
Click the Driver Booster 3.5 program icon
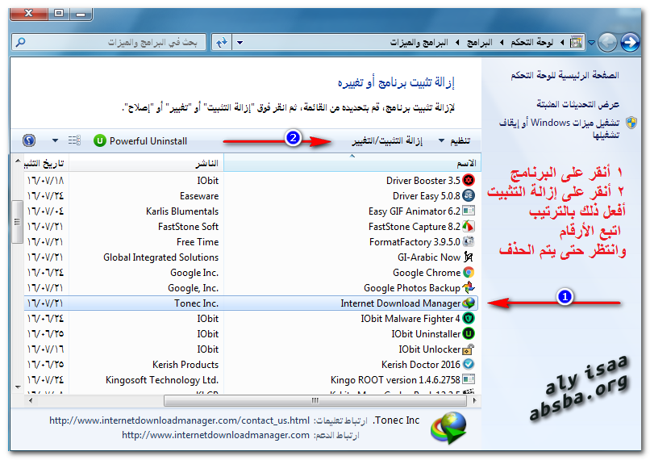(x=469, y=181)
